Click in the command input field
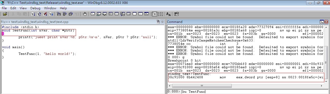 point(255,91)
